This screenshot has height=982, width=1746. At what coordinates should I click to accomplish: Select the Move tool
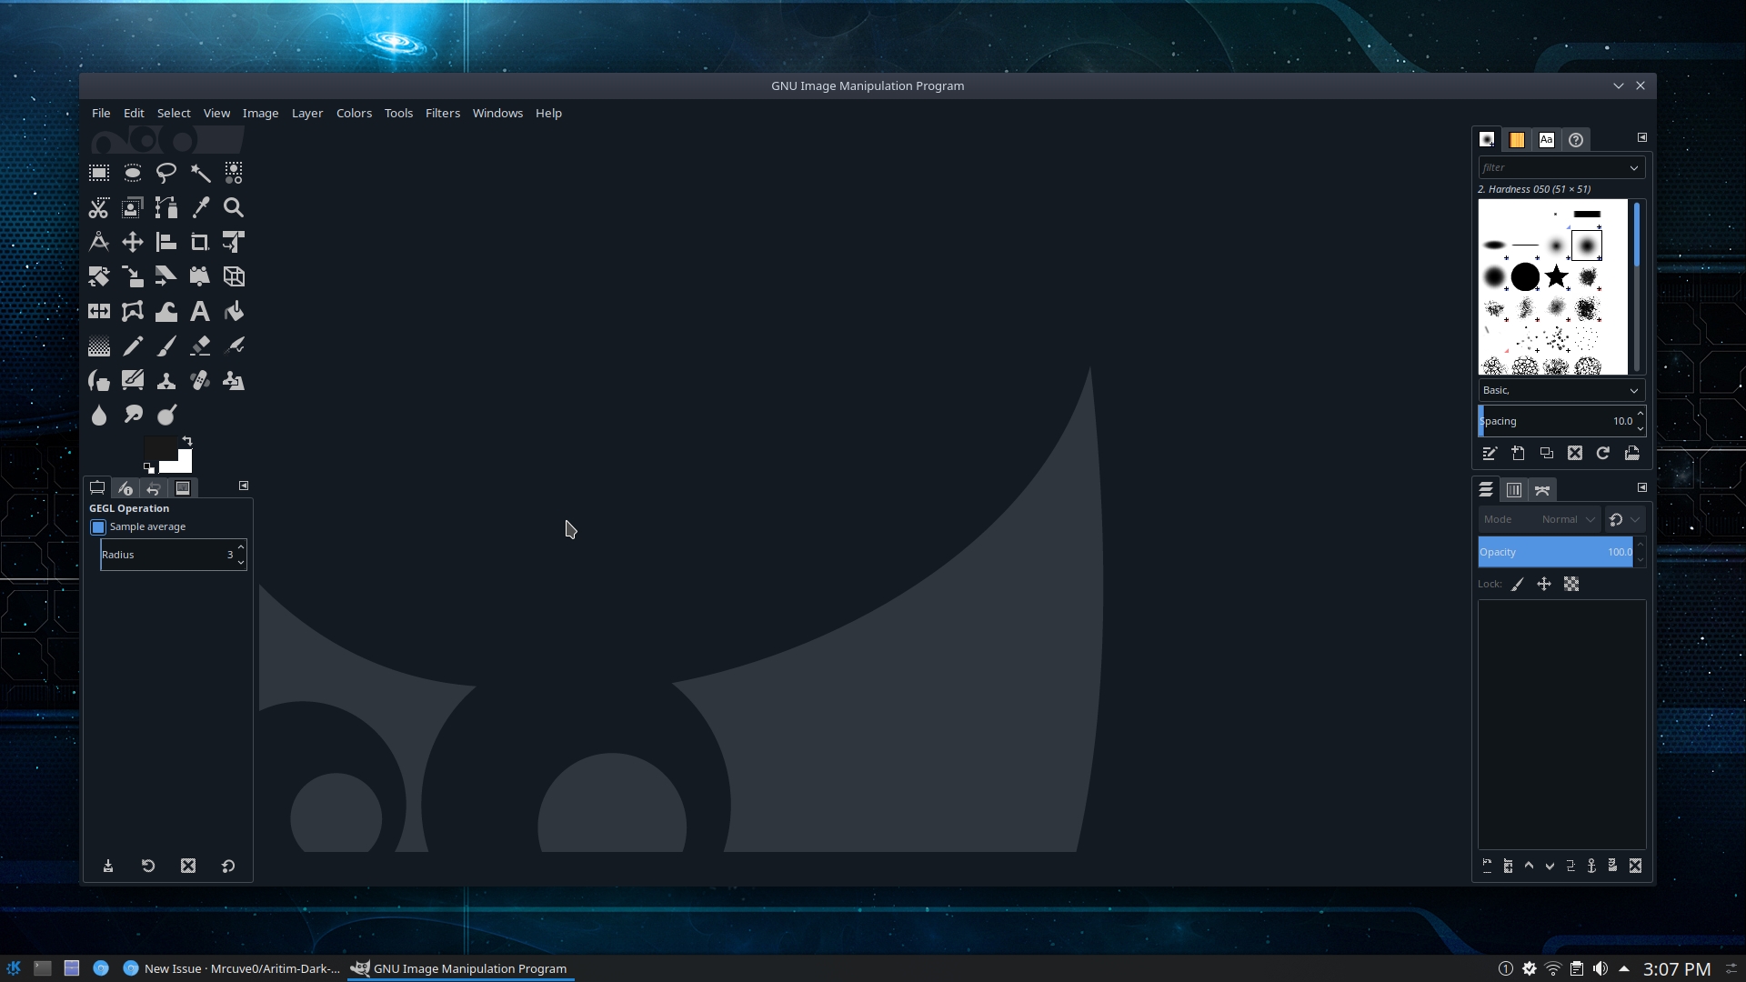click(x=133, y=242)
